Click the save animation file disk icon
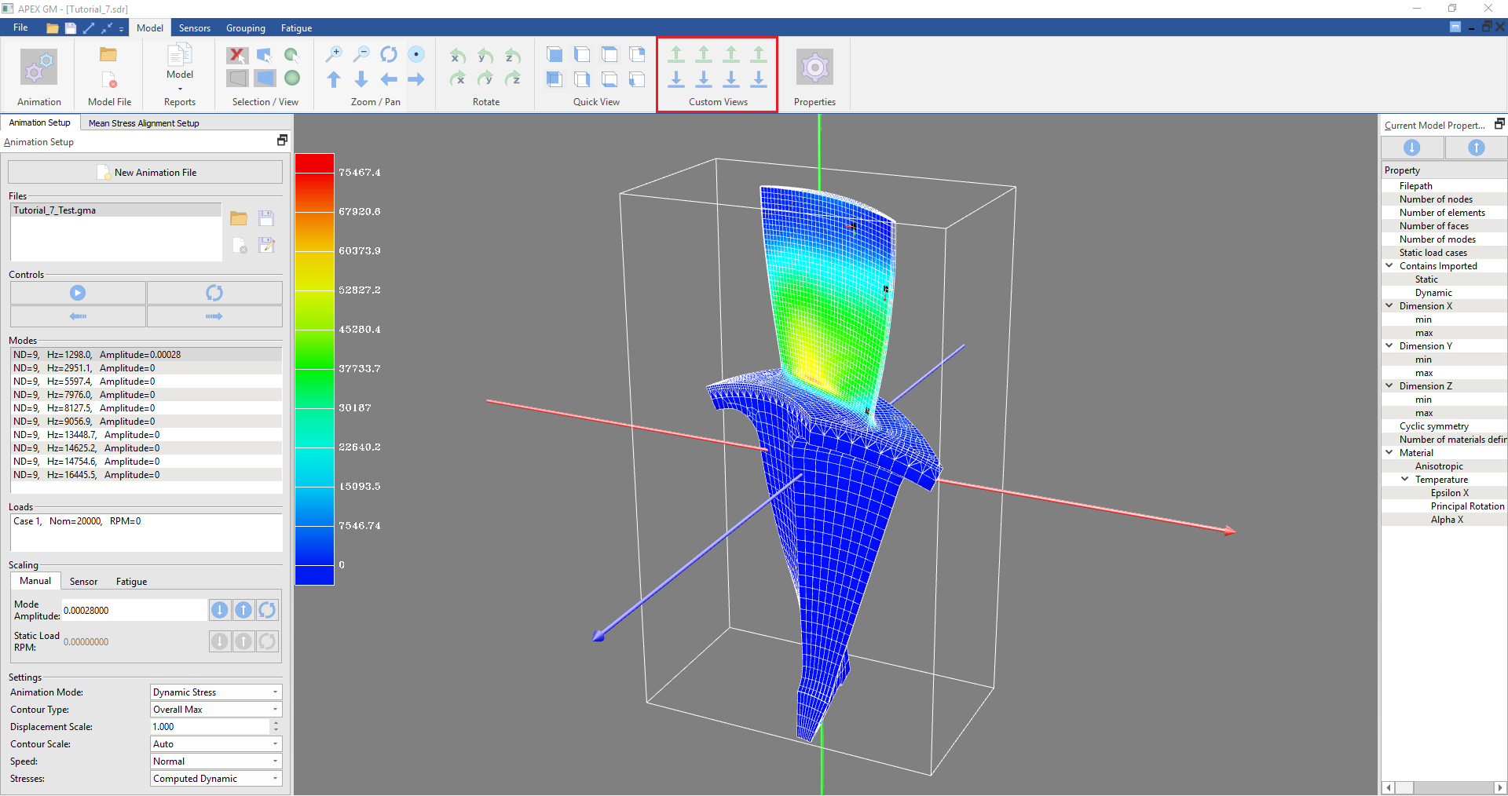 click(266, 218)
